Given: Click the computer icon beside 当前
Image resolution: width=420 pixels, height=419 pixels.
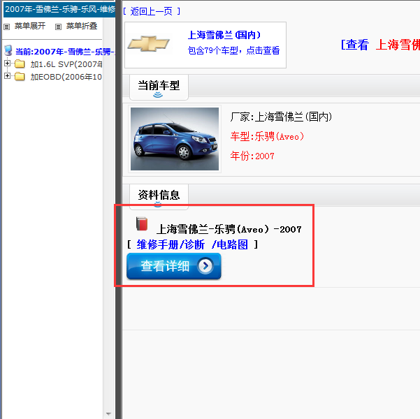Looking at the screenshot, I should click(8, 50).
